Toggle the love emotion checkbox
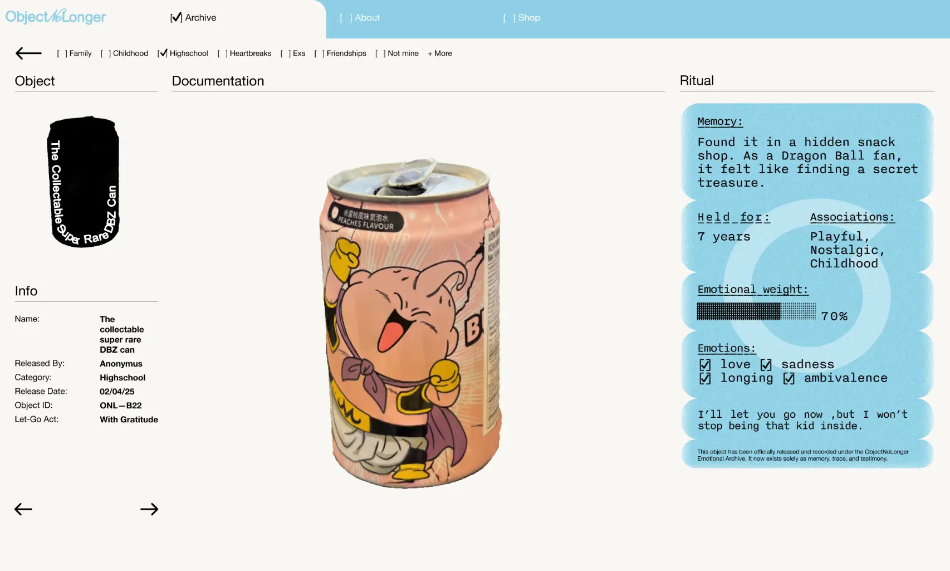950x571 pixels. (705, 364)
